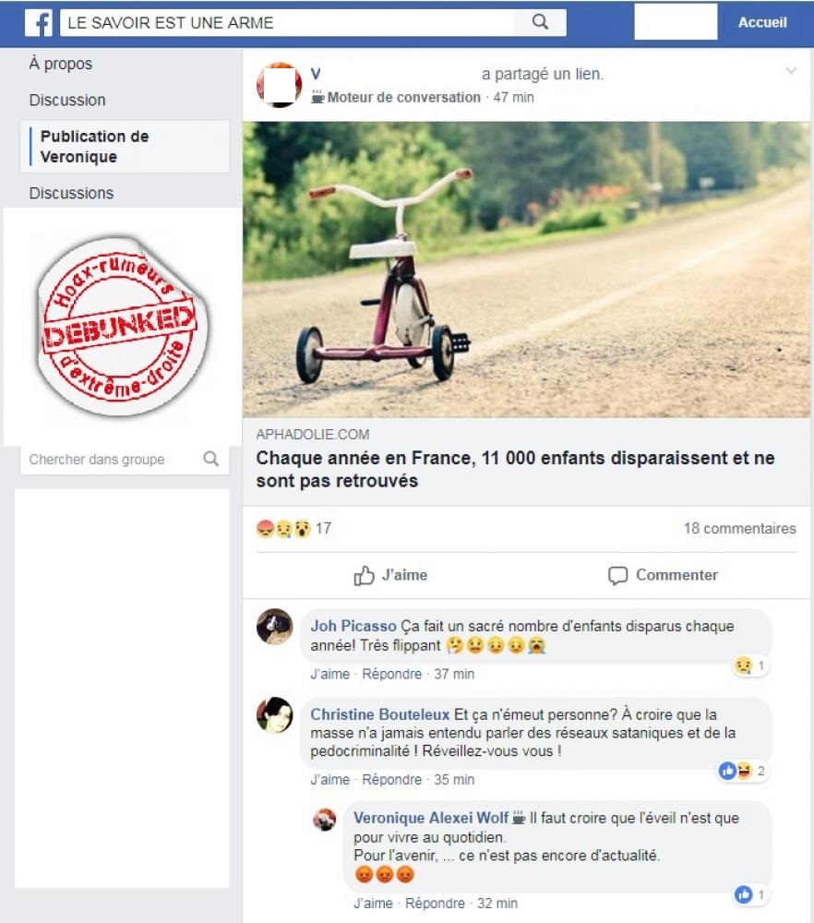Click Répondre under Joh Picasso's comment

click(x=391, y=674)
